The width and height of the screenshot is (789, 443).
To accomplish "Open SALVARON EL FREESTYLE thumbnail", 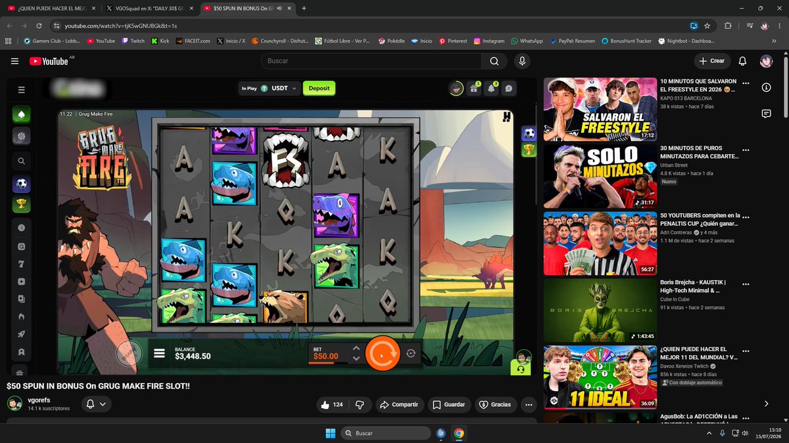I will 600,110.
